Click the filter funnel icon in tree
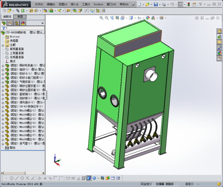The height and width of the screenshot is (187, 223). (x=4, y=28)
